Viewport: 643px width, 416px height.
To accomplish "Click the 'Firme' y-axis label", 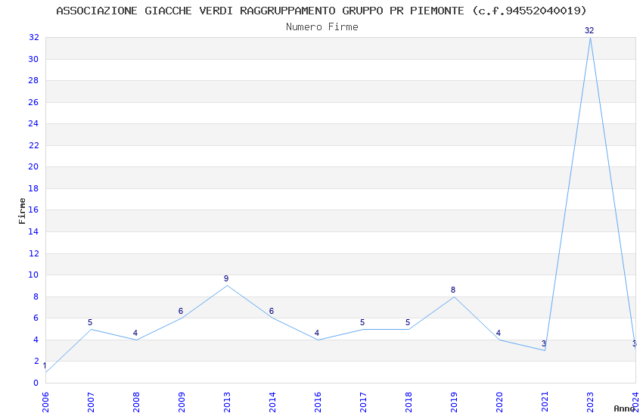I will tap(22, 211).
